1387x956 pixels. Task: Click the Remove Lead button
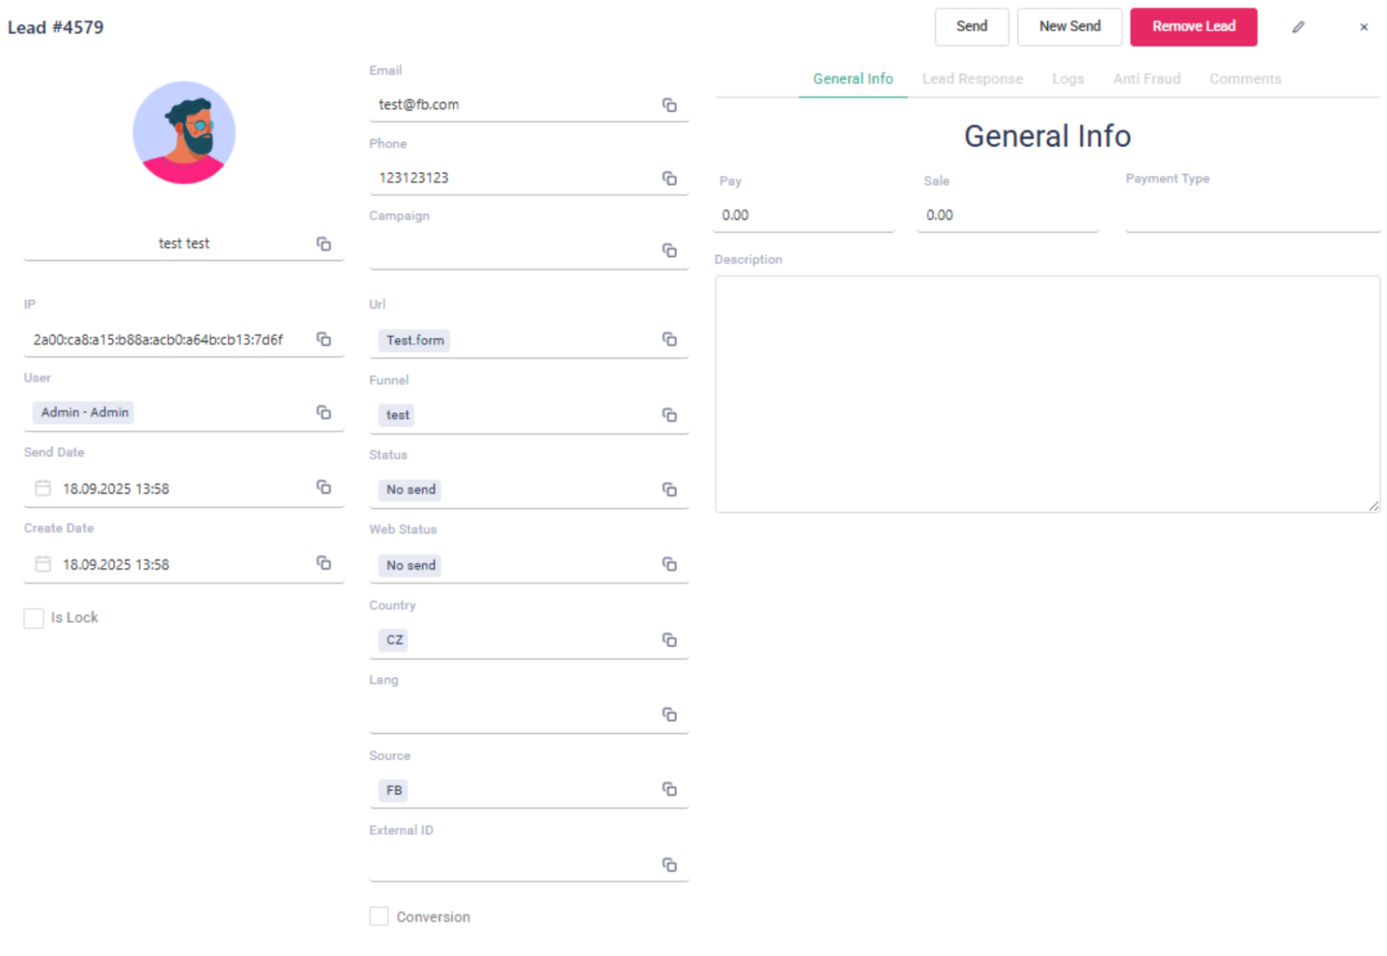tap(1193, 27)
